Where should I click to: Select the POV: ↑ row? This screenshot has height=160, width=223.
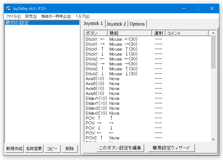coord(148,118)
